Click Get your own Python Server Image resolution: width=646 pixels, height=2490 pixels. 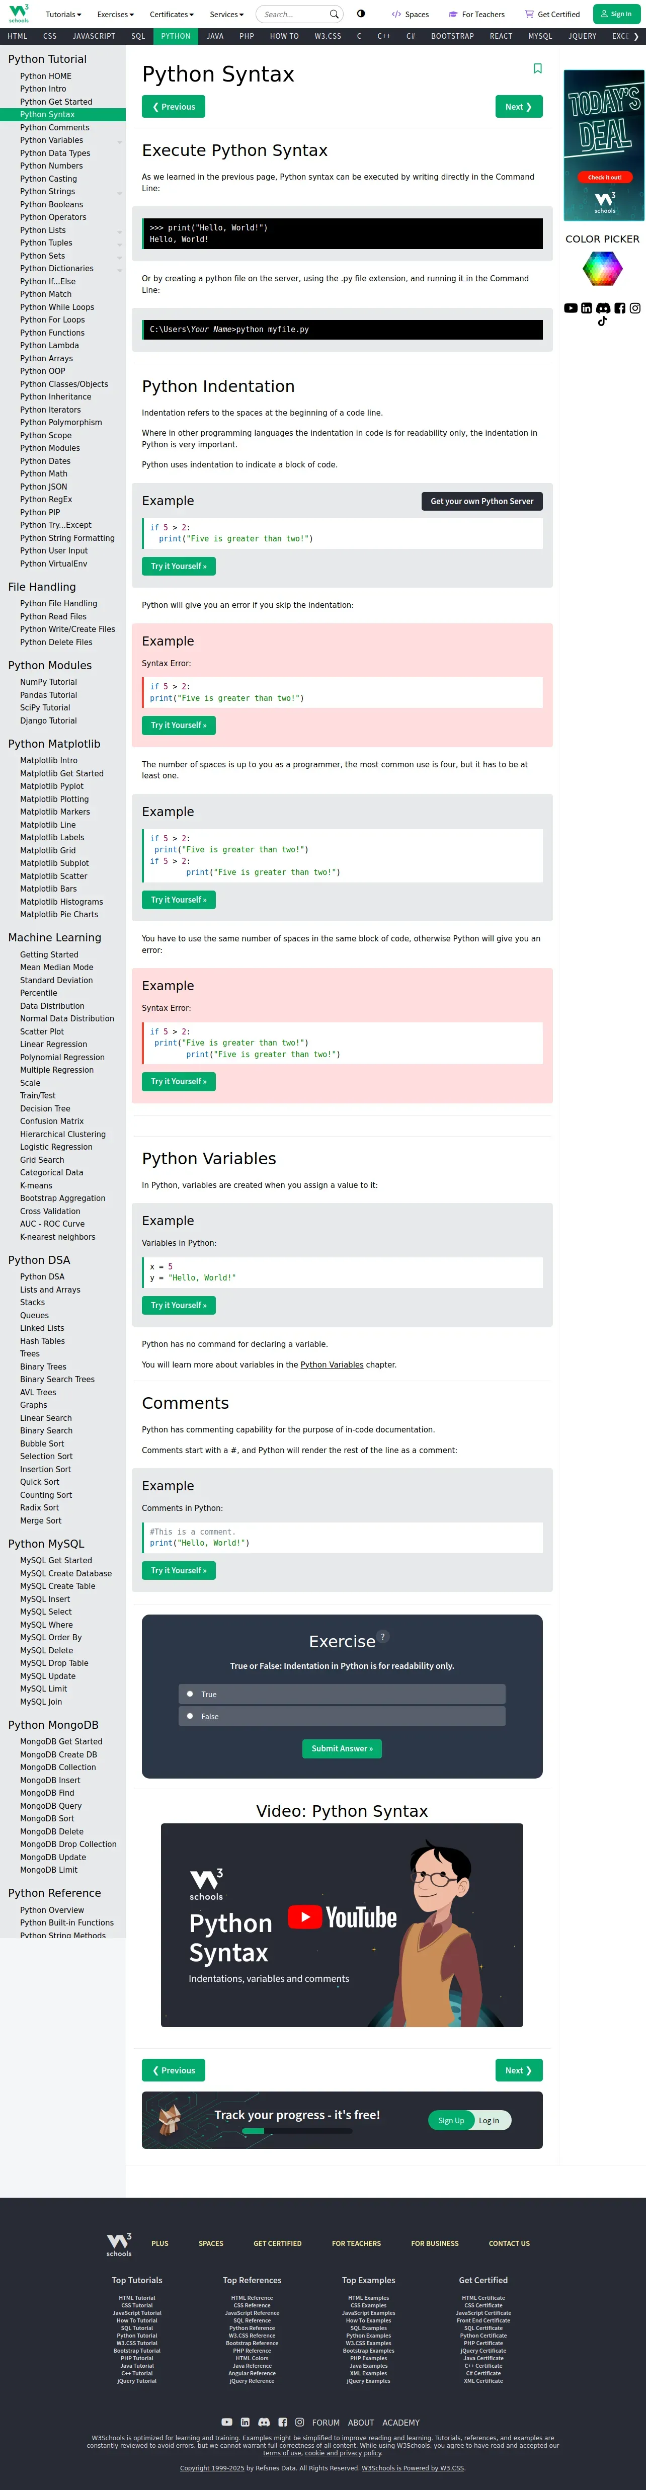481,501
